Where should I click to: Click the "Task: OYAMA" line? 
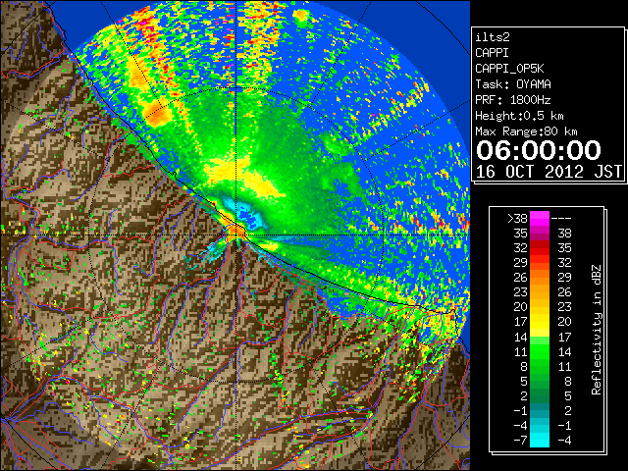tap(513, 84)
